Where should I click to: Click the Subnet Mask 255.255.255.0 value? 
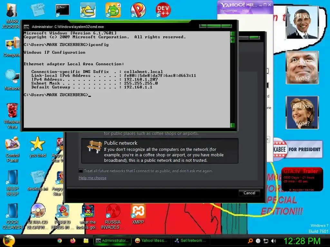(141, 83)
